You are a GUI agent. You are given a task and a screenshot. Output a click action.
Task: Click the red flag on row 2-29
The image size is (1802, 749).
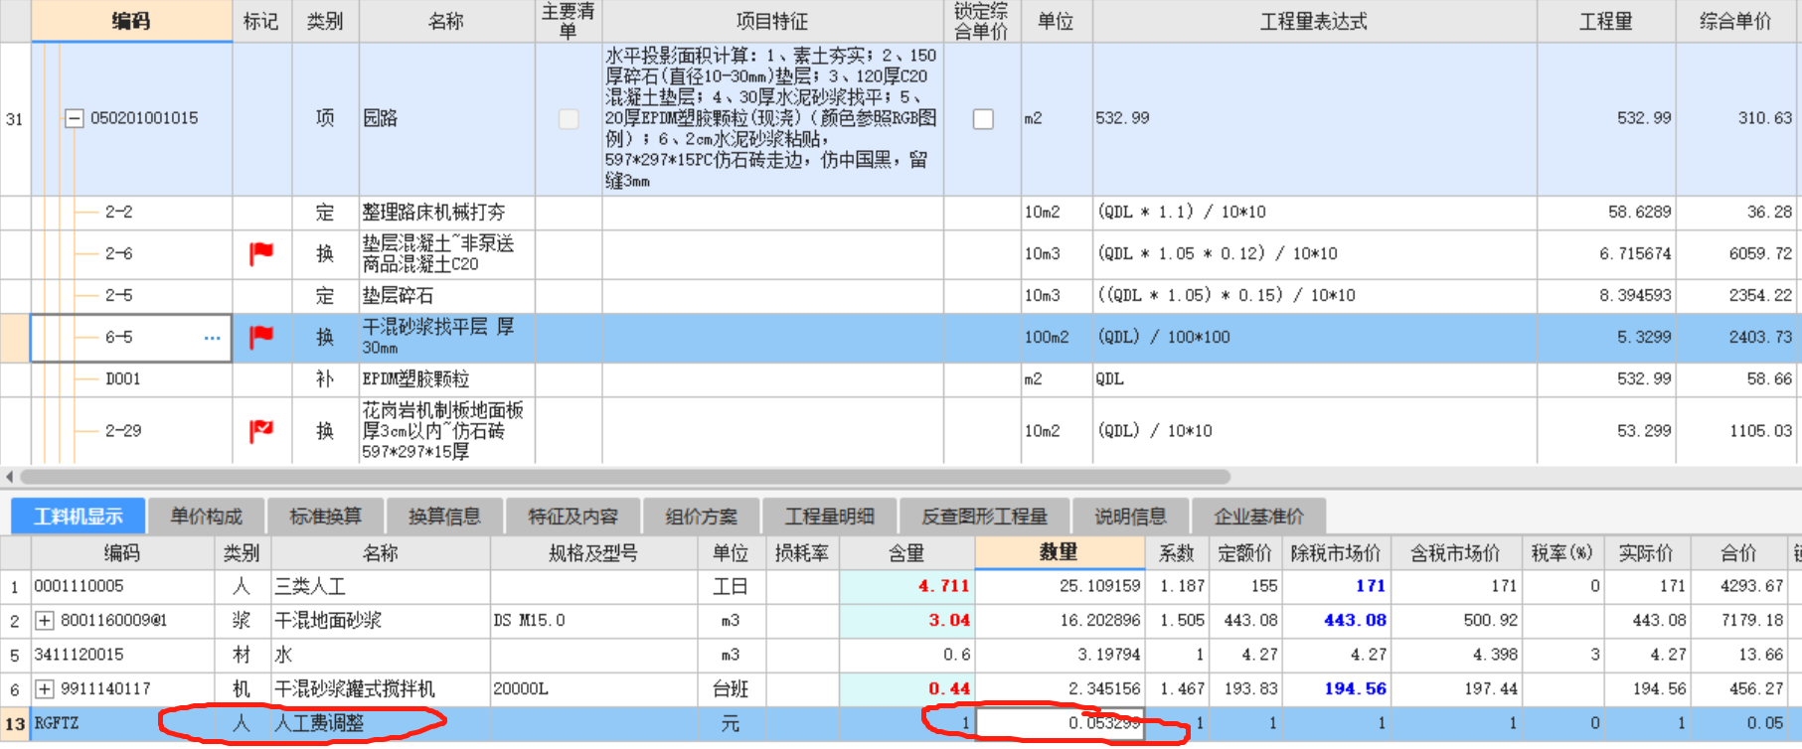tap(261, 430)
